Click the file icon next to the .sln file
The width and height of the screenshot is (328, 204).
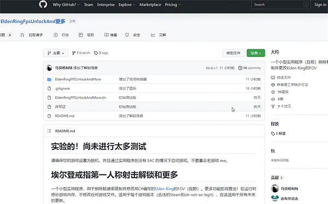49,97
